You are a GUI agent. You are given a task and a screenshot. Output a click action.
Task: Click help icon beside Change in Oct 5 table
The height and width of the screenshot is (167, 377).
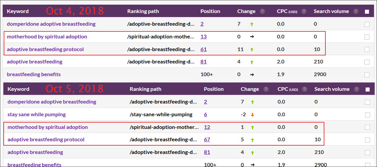pyautogui.click(x=266, y=89)
